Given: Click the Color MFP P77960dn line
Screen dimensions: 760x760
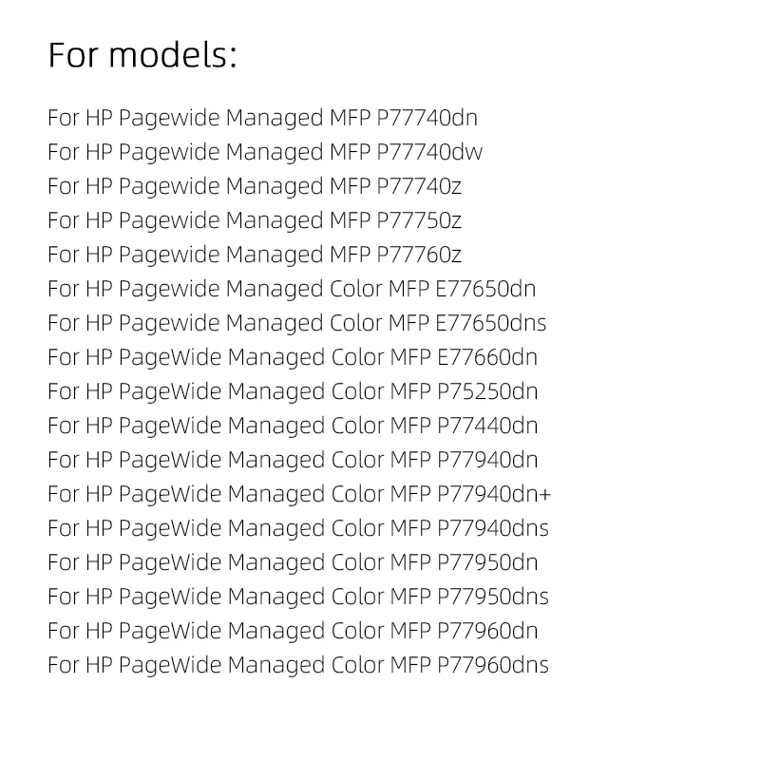Looking at the screenshot, I should (x=292, y=632).
